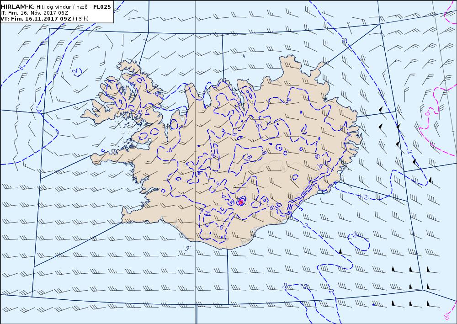Click the 'VT: Fim. 16.11.2017 09Z' valid time

click(36, 19)
